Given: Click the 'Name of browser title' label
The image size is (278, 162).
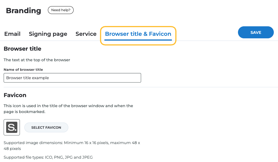Looking at the screenshot, I should click(23, 69).
